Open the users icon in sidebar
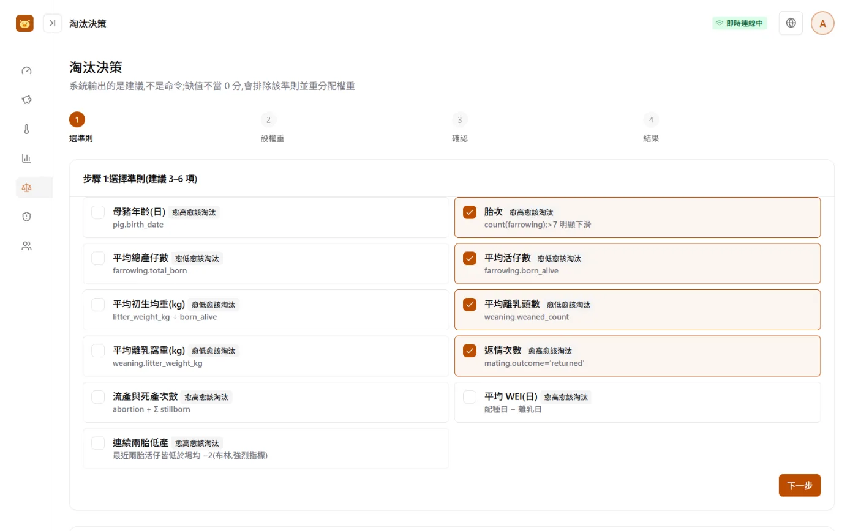Viewport: 850px width, 531px height. point(26,246)
